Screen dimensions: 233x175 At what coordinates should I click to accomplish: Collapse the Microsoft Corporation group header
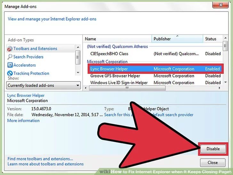pyautogui.click(x=107, y=62)
